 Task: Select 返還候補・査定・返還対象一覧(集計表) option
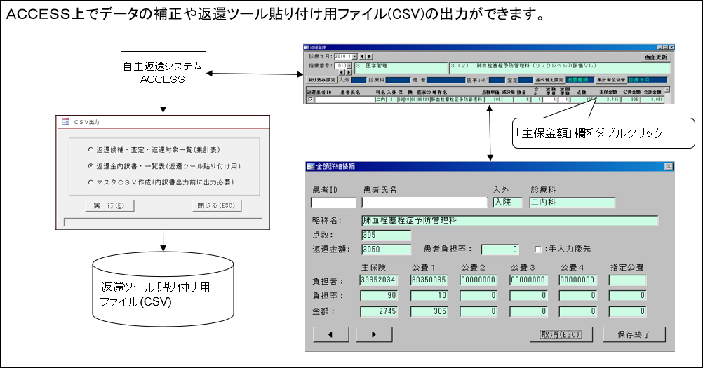[91, 149]
